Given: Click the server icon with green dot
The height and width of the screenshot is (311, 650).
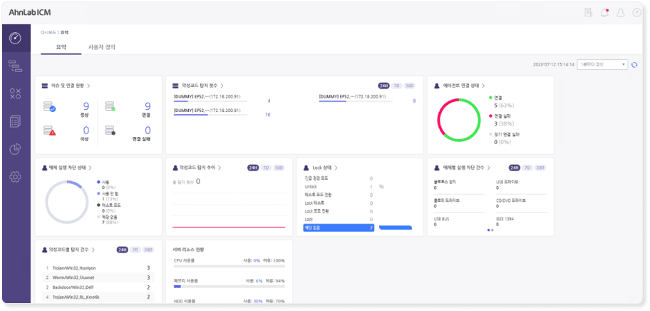Looking at the screenshot, I should coord(110,106).
